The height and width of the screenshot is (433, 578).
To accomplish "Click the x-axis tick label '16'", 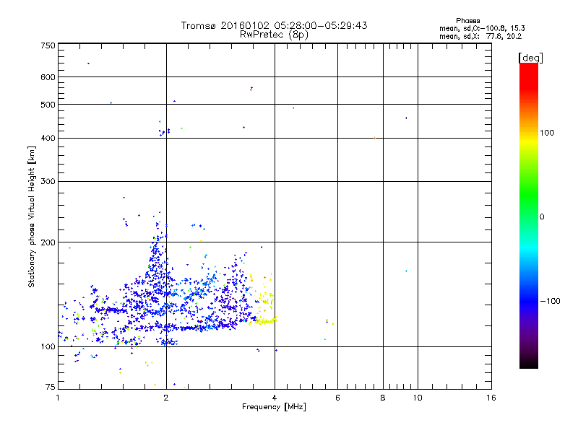I will tap(491, 398).
